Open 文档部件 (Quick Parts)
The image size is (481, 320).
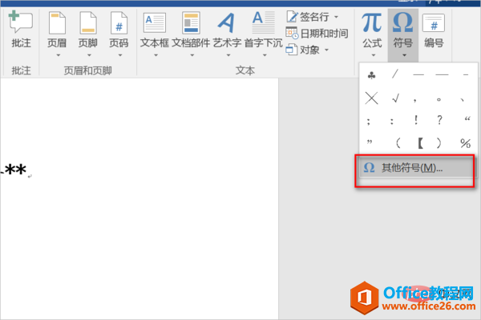(x=191, y=30)
